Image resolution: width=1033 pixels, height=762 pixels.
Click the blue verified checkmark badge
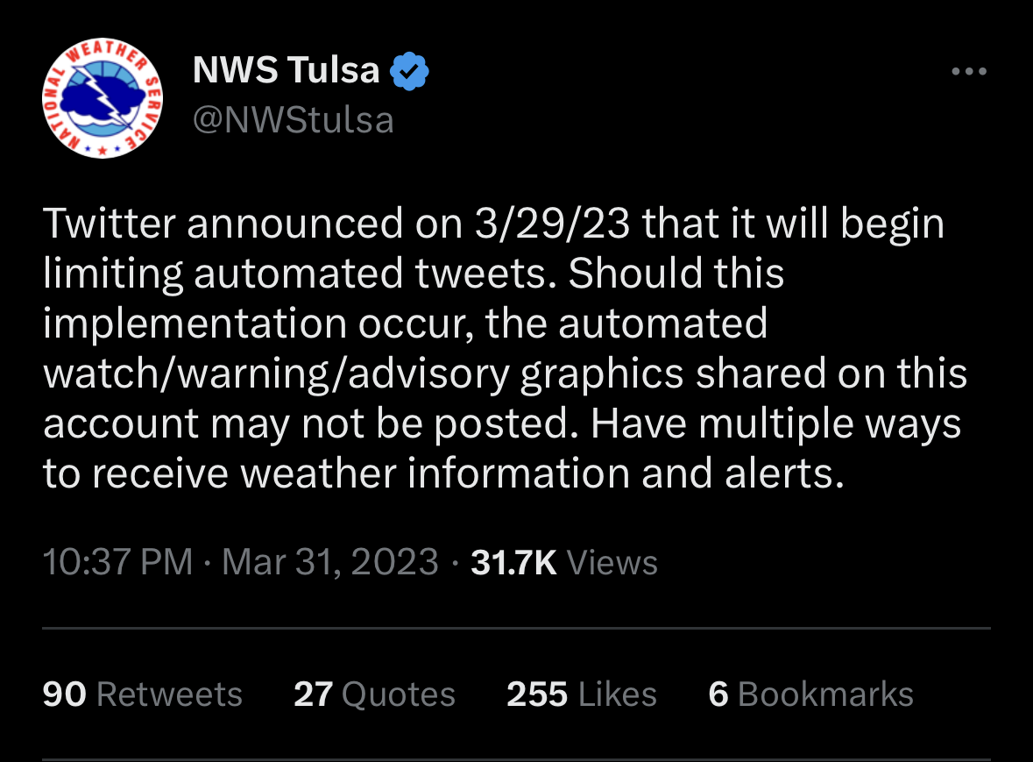pyautogui.click(x=409, y=71)
